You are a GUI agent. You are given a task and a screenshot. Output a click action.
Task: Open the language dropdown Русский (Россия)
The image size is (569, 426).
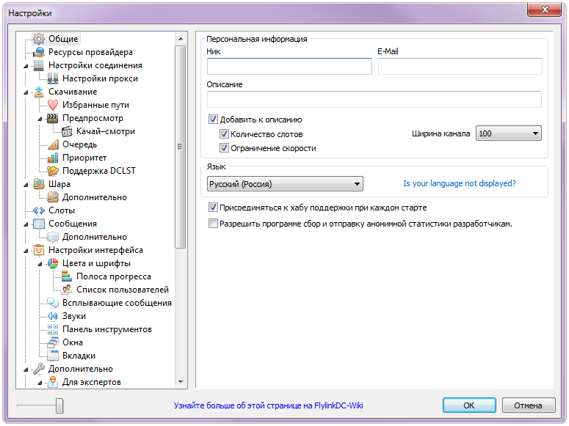[x=284, y=184]
